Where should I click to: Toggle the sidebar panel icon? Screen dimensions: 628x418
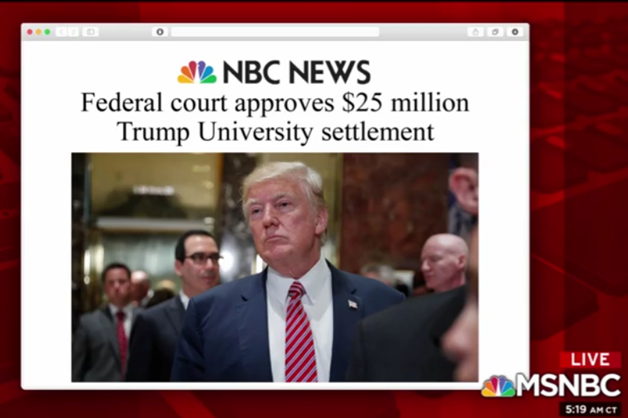pos(90,31)
